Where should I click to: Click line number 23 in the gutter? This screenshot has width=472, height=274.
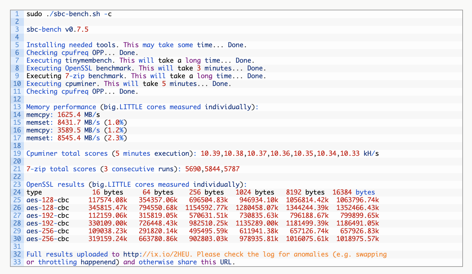(x=17, y=184)
